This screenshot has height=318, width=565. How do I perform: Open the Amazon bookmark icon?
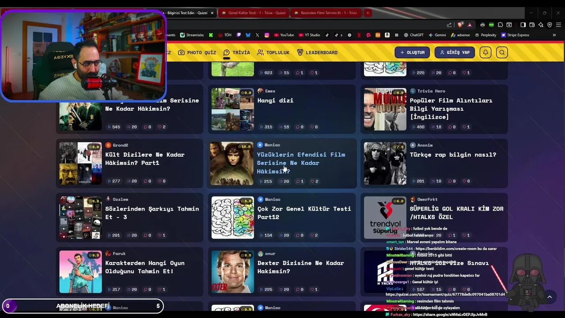pyautogui.click(x=387, y=35)
